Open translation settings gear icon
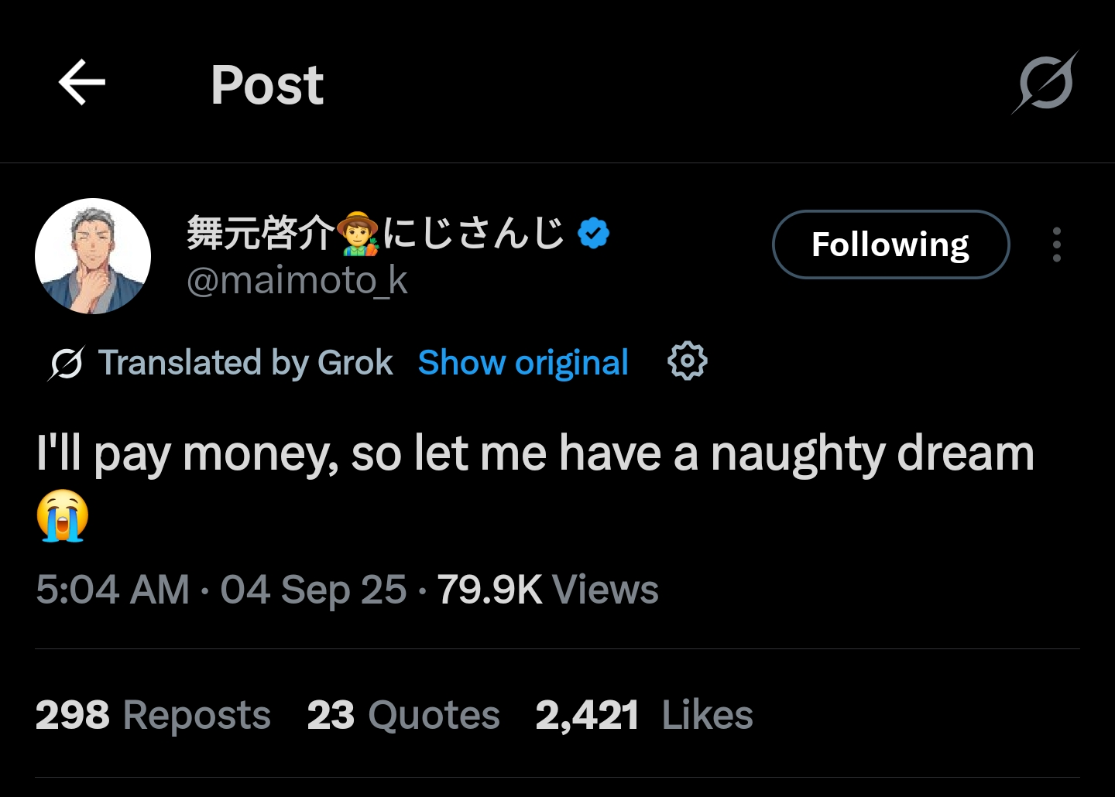Screen dimensions: 1115x797 [x=688, y=361]
